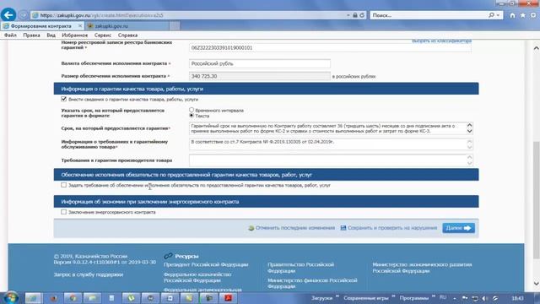Click the lock security icon in address bar
The height and width of the screenshot is (304, 540).
355,15
